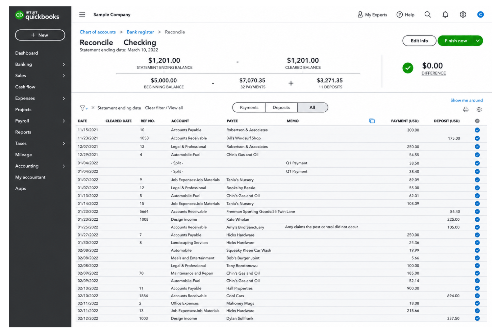
Task: Sort by the PAYMENT (USD) column header
Action: pyautogui.click(x=405, y=121)
